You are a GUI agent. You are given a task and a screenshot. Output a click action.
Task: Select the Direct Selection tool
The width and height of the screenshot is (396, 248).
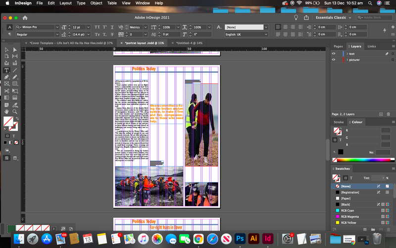tap(15, 50)
